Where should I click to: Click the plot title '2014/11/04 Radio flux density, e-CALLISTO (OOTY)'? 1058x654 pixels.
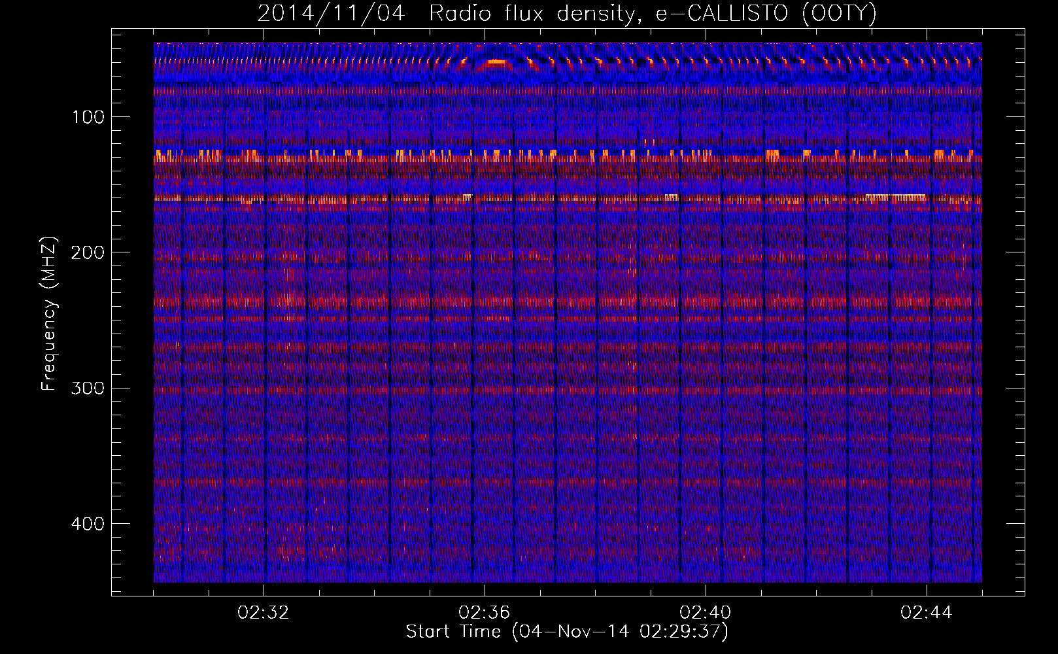coord(567,14)
